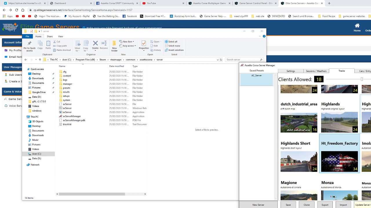
Task: Open the Easy access dropdown
Action: (128, 46)
